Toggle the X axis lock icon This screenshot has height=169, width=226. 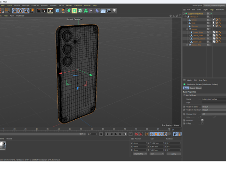[x=15, y=11]
